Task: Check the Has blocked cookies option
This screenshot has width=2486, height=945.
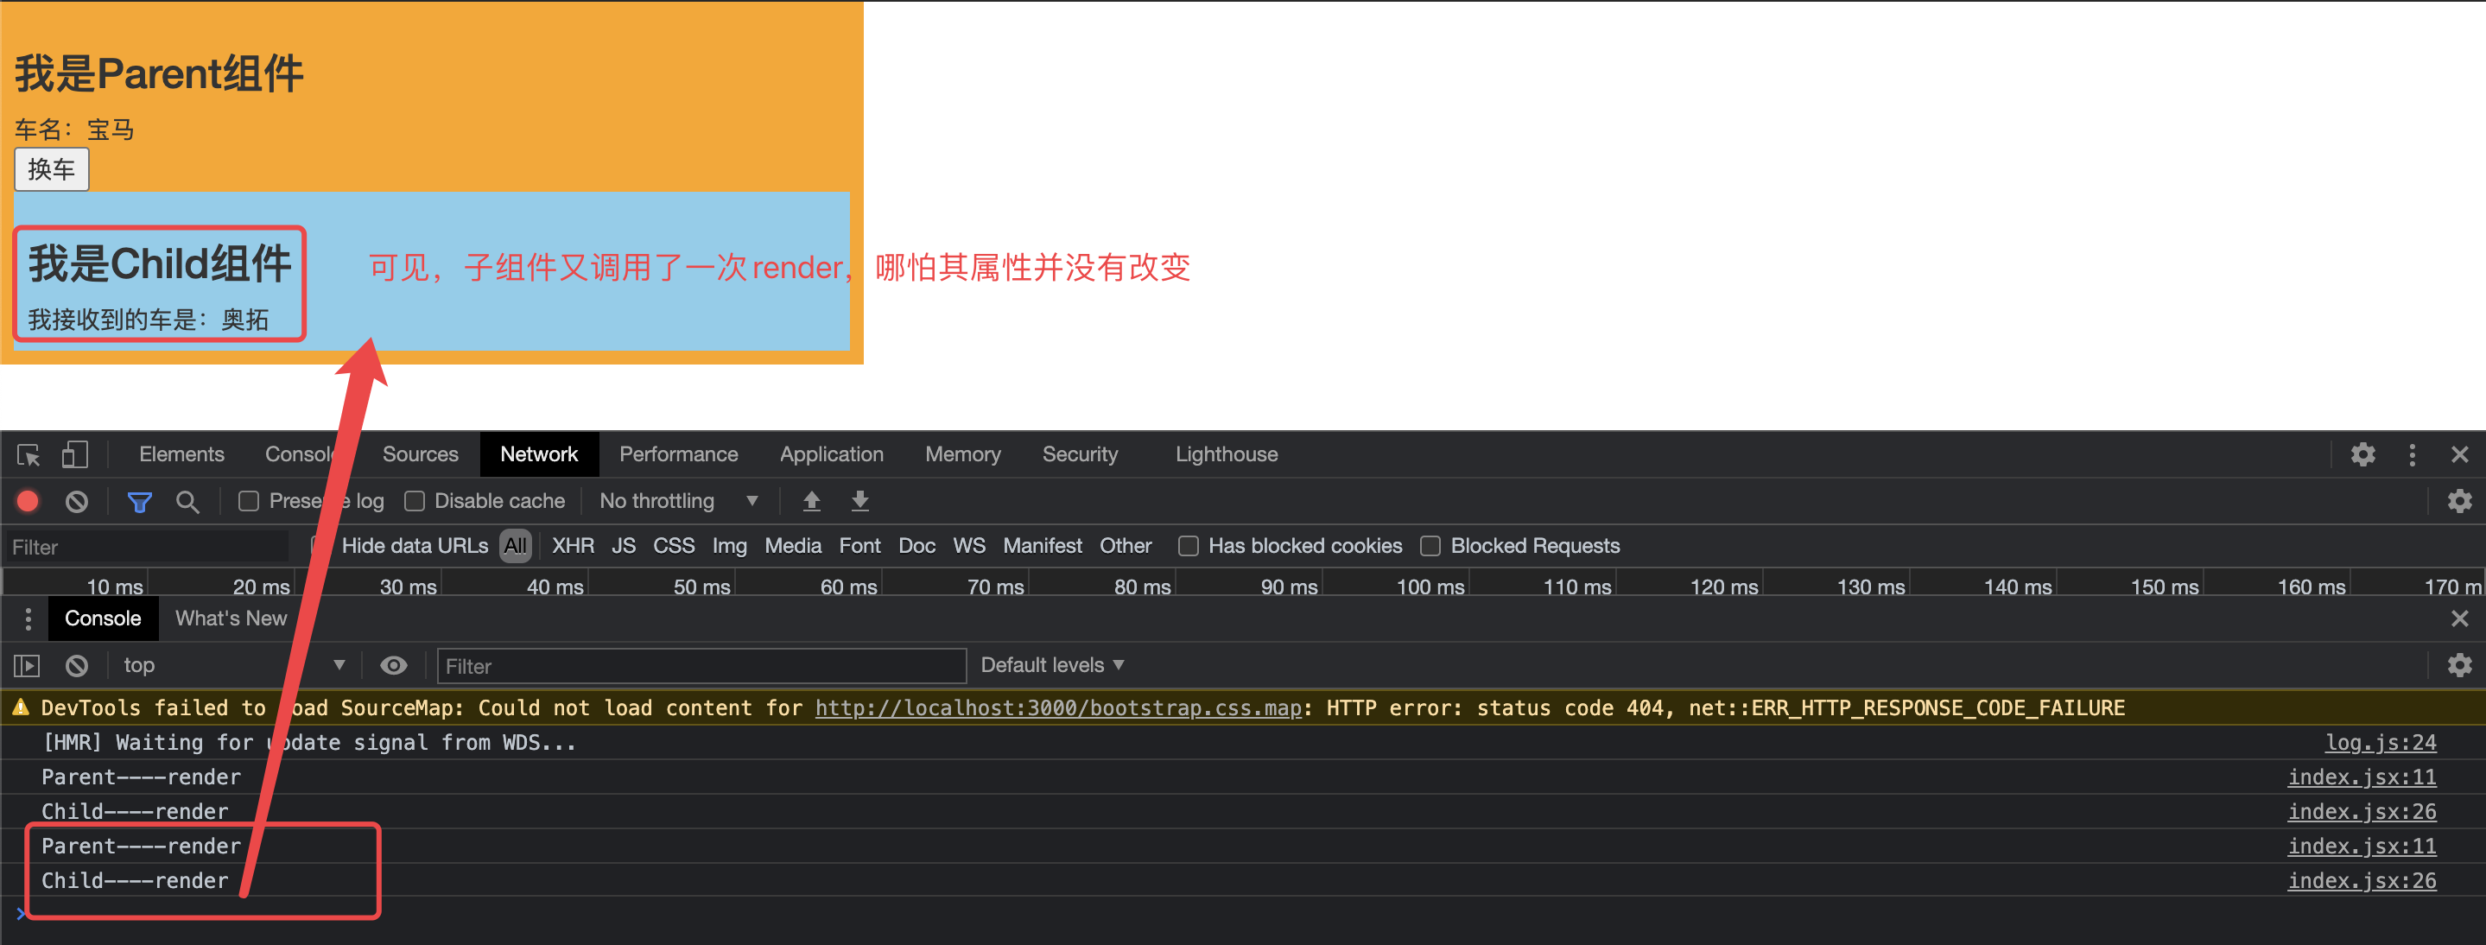Action: (x=1189, y=546)
